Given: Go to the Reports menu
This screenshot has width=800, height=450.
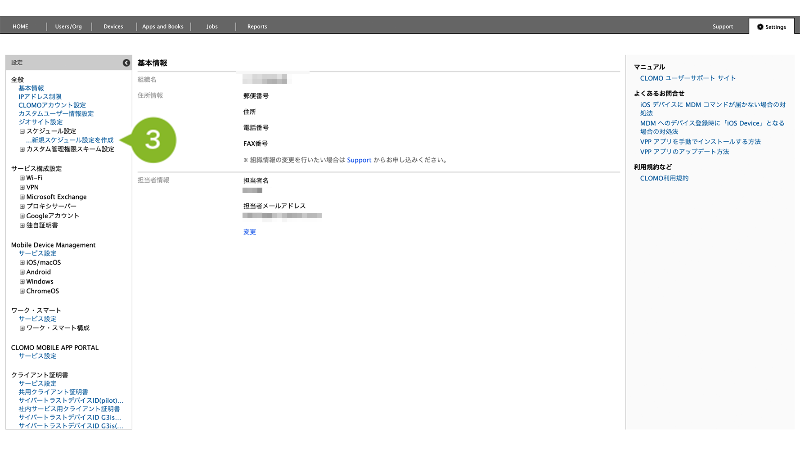Looking at the screenshot, I should pyautogui.click(x=257, y=27).
